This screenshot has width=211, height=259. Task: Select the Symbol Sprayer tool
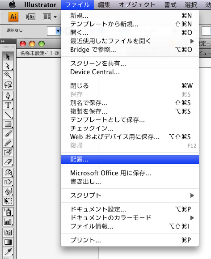tap(8, 212)
